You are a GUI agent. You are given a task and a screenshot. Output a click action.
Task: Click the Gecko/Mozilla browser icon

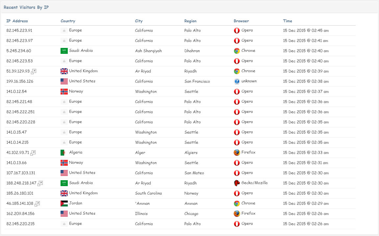pos(237,183)
